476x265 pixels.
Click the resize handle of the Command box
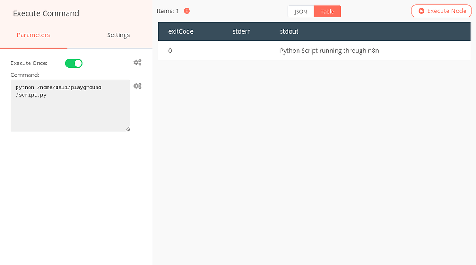[x=127, y=128]
